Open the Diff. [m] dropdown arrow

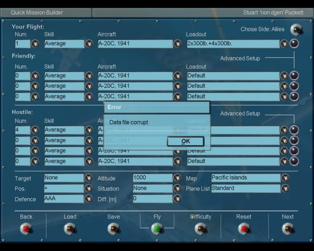[177, 198]
